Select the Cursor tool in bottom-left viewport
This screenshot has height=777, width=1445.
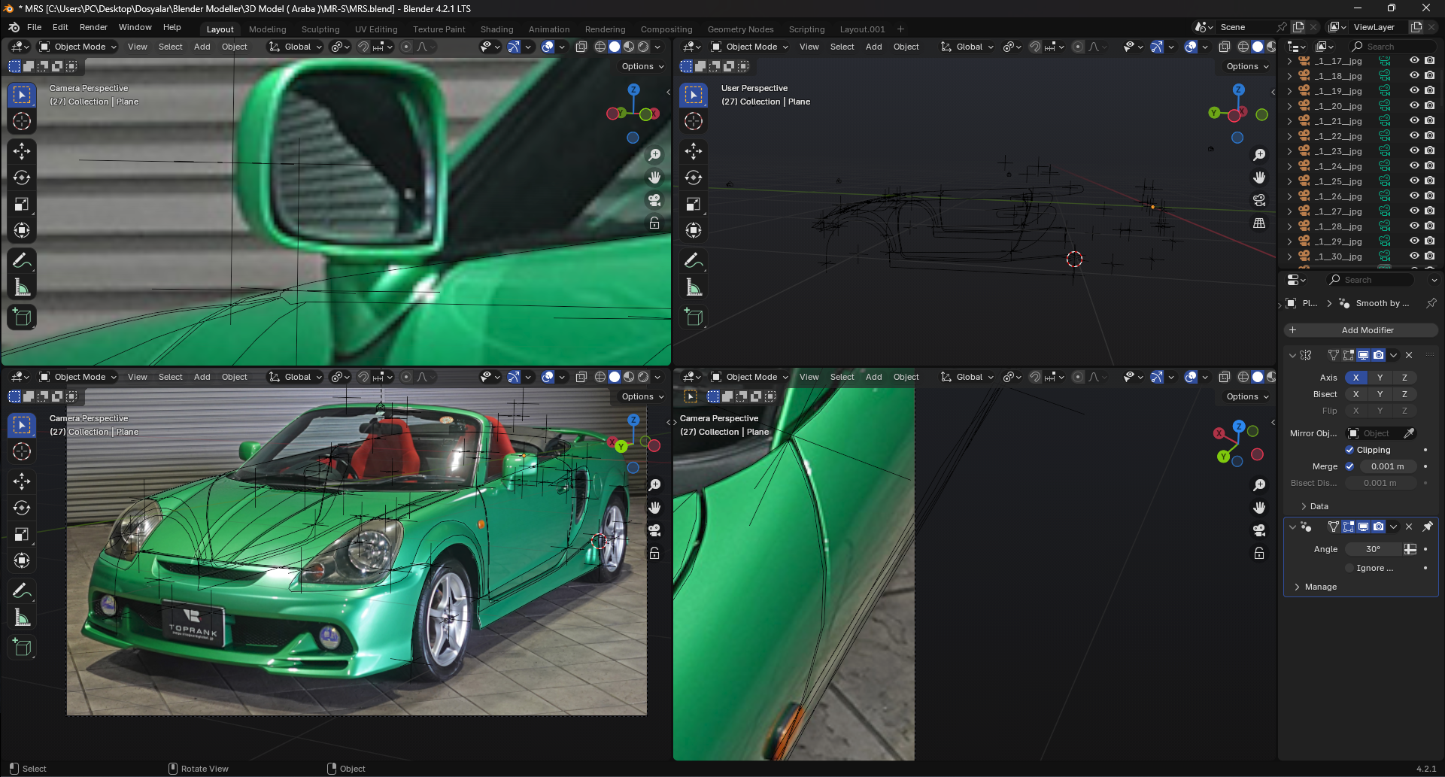(22, 451)
